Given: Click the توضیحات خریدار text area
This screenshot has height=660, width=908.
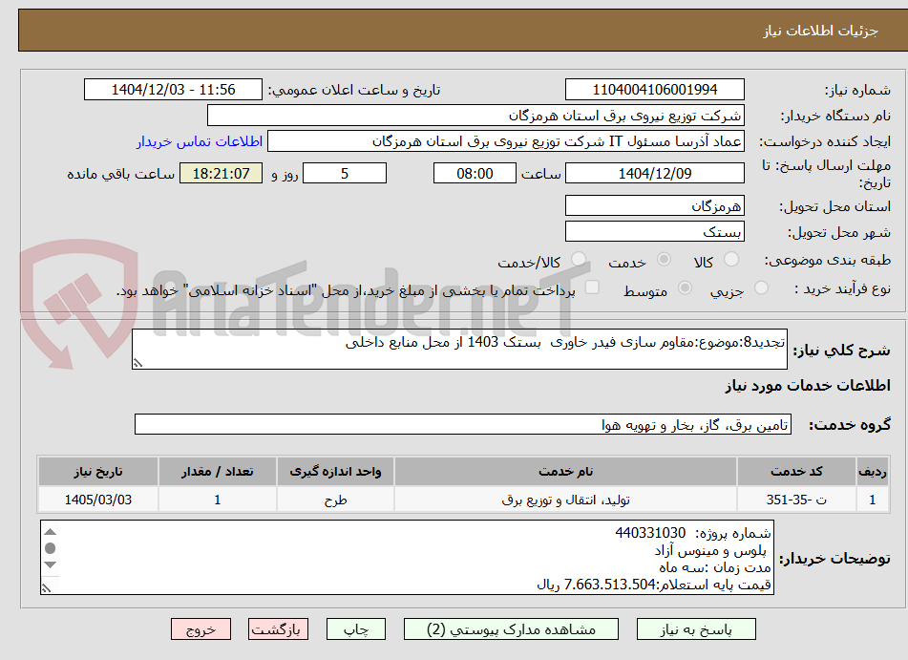Looking at the screenshot, I should click(x=407, y=558).
